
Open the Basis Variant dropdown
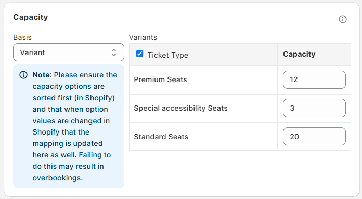(69, 52)
